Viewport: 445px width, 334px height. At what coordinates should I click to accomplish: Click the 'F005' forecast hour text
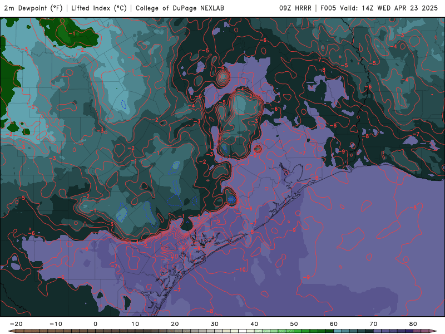coord(328,8)
